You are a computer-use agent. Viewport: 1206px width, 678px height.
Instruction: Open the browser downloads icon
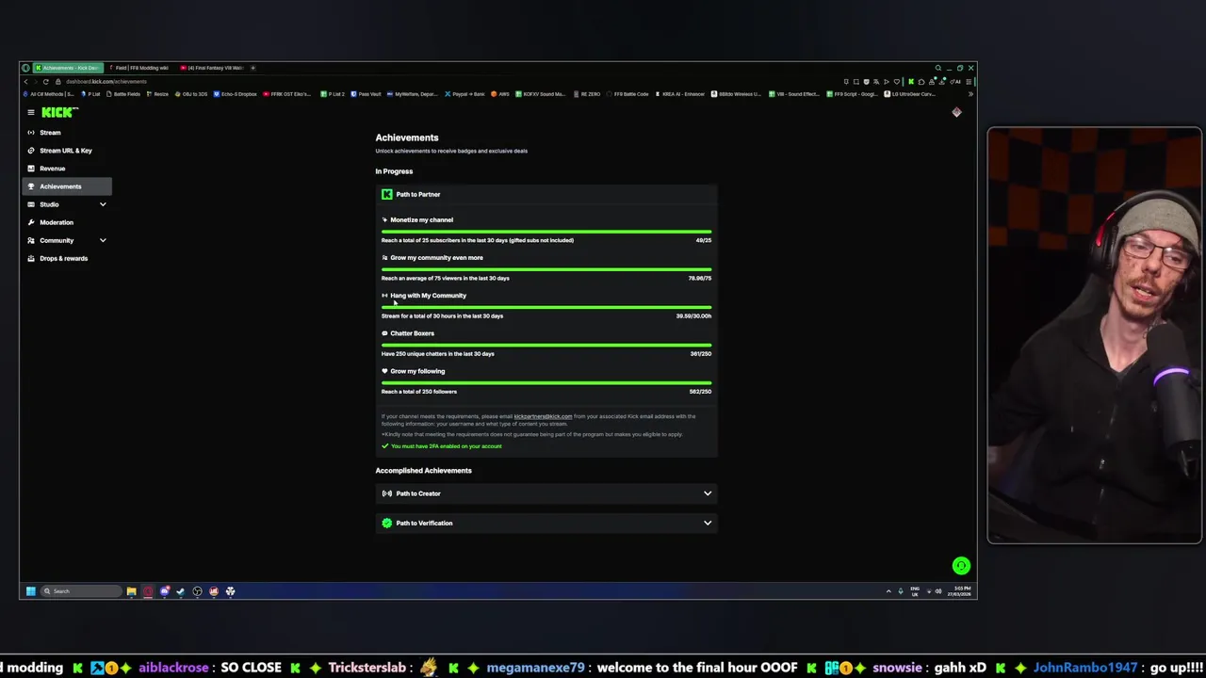942,82
